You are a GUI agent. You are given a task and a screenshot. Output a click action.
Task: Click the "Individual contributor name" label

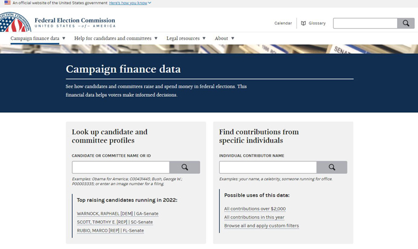pos(251,156)
